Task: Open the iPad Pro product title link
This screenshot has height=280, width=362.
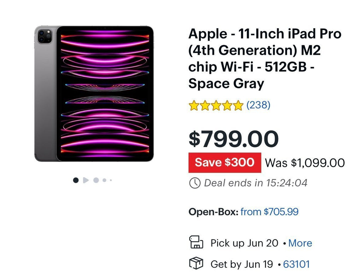Action: pyautogui.click(x=265, y=58)
